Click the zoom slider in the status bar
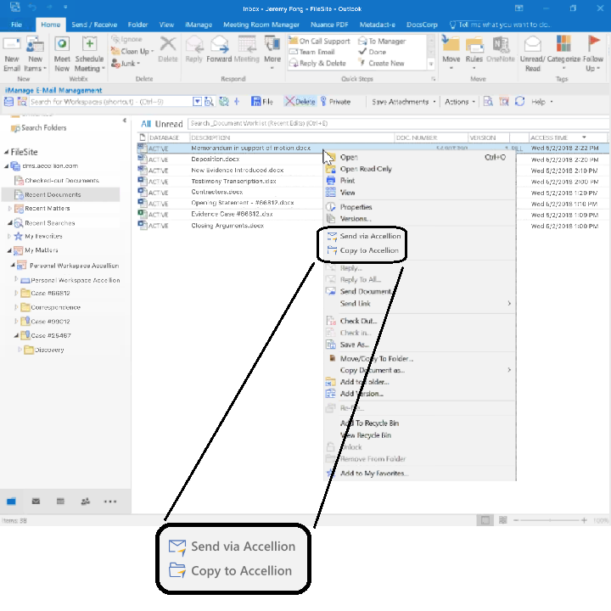The height and width of the screenshot is (611, 611). (549, 520)
